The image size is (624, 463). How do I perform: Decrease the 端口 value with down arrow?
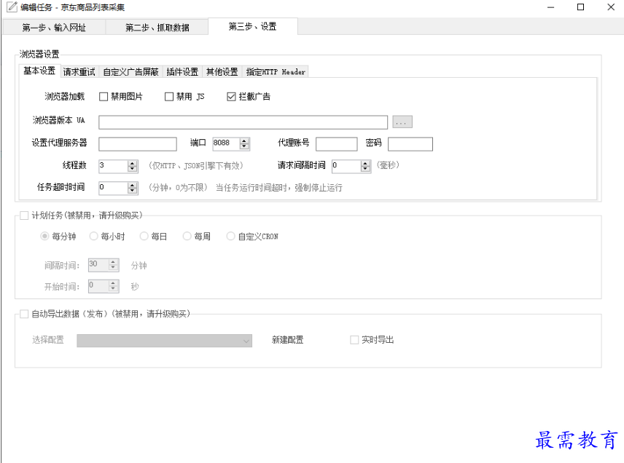click(245, 146)
